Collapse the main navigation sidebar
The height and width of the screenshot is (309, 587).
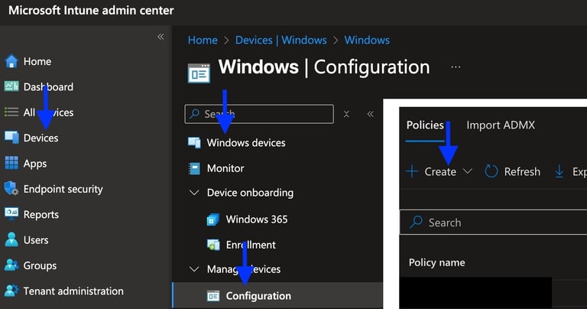(x=161, y=37)
